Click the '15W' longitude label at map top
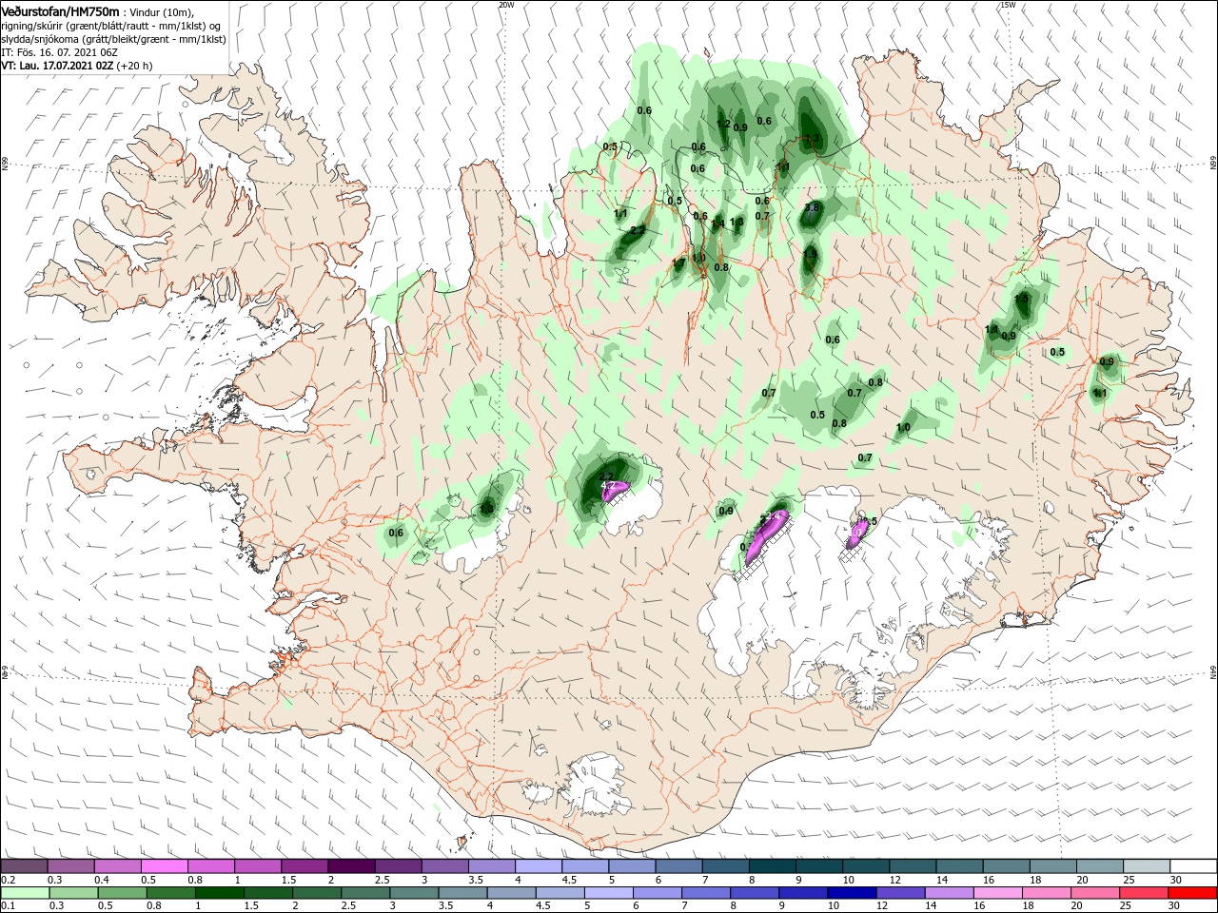This screenshot has width=1218, height=913. pyautogui.click(x=1008, y=5)
